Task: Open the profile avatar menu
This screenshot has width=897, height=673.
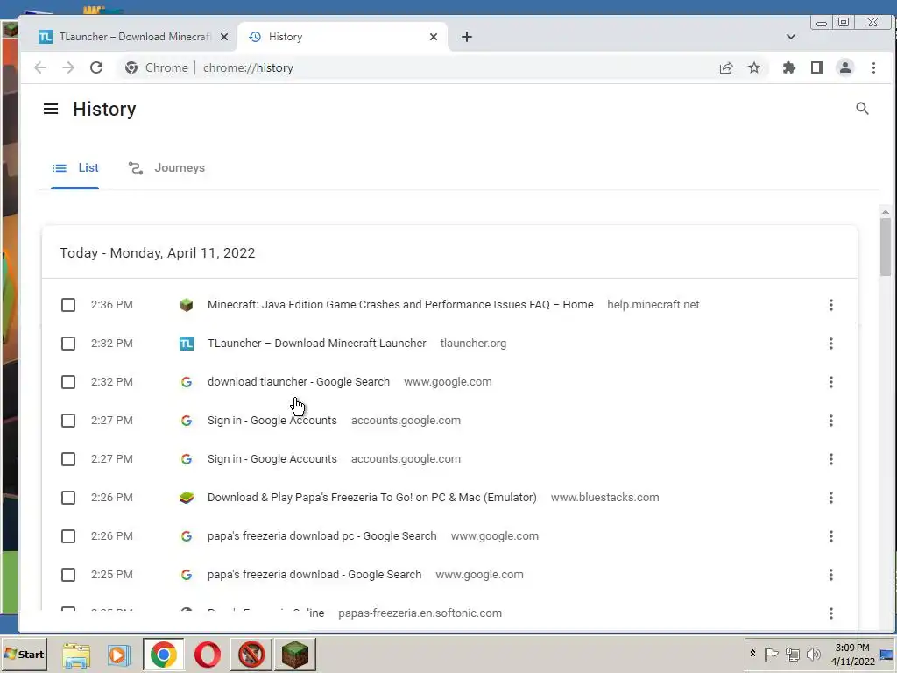Action: pyautogui.click(x=845, y=67)
